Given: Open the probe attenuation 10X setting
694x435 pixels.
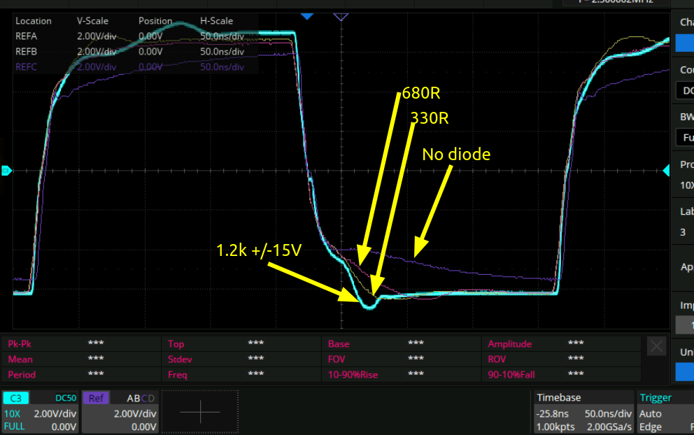Looking at the screenshot, I should pos(684,185).
